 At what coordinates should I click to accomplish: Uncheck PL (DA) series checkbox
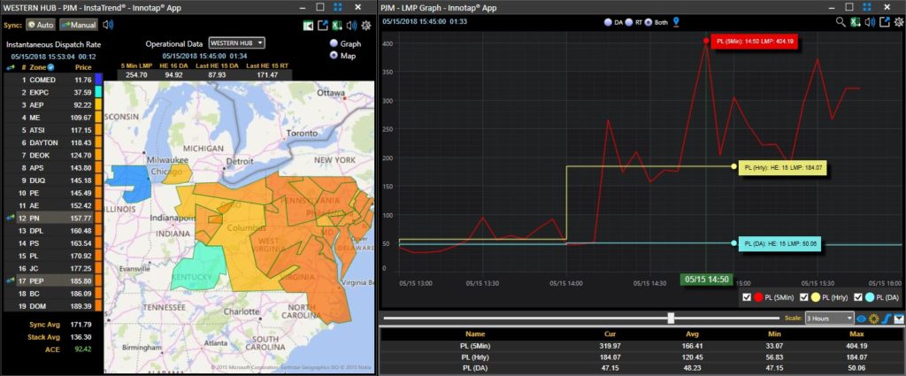pos(857,297)
